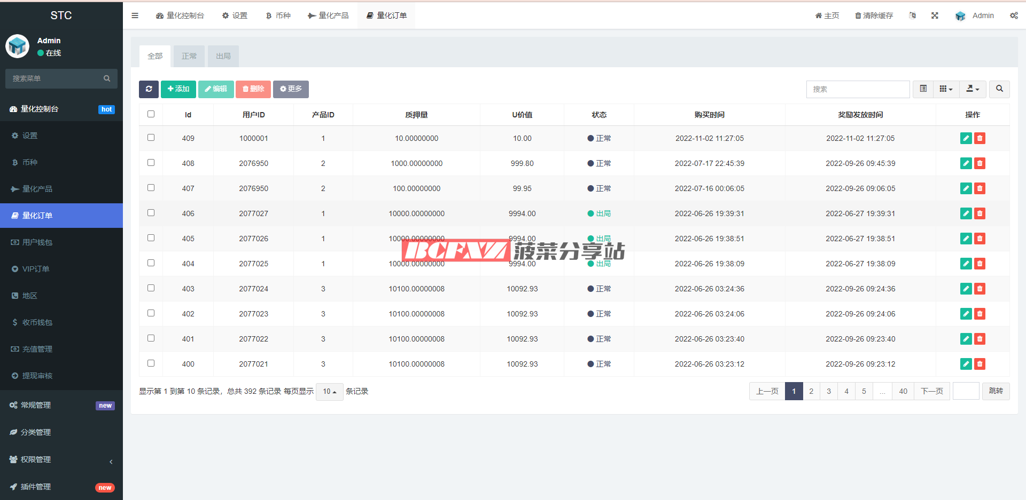Go to 下一页 in pagination
This screenshot has height=500, width=1026.
(x=931, y=391)
